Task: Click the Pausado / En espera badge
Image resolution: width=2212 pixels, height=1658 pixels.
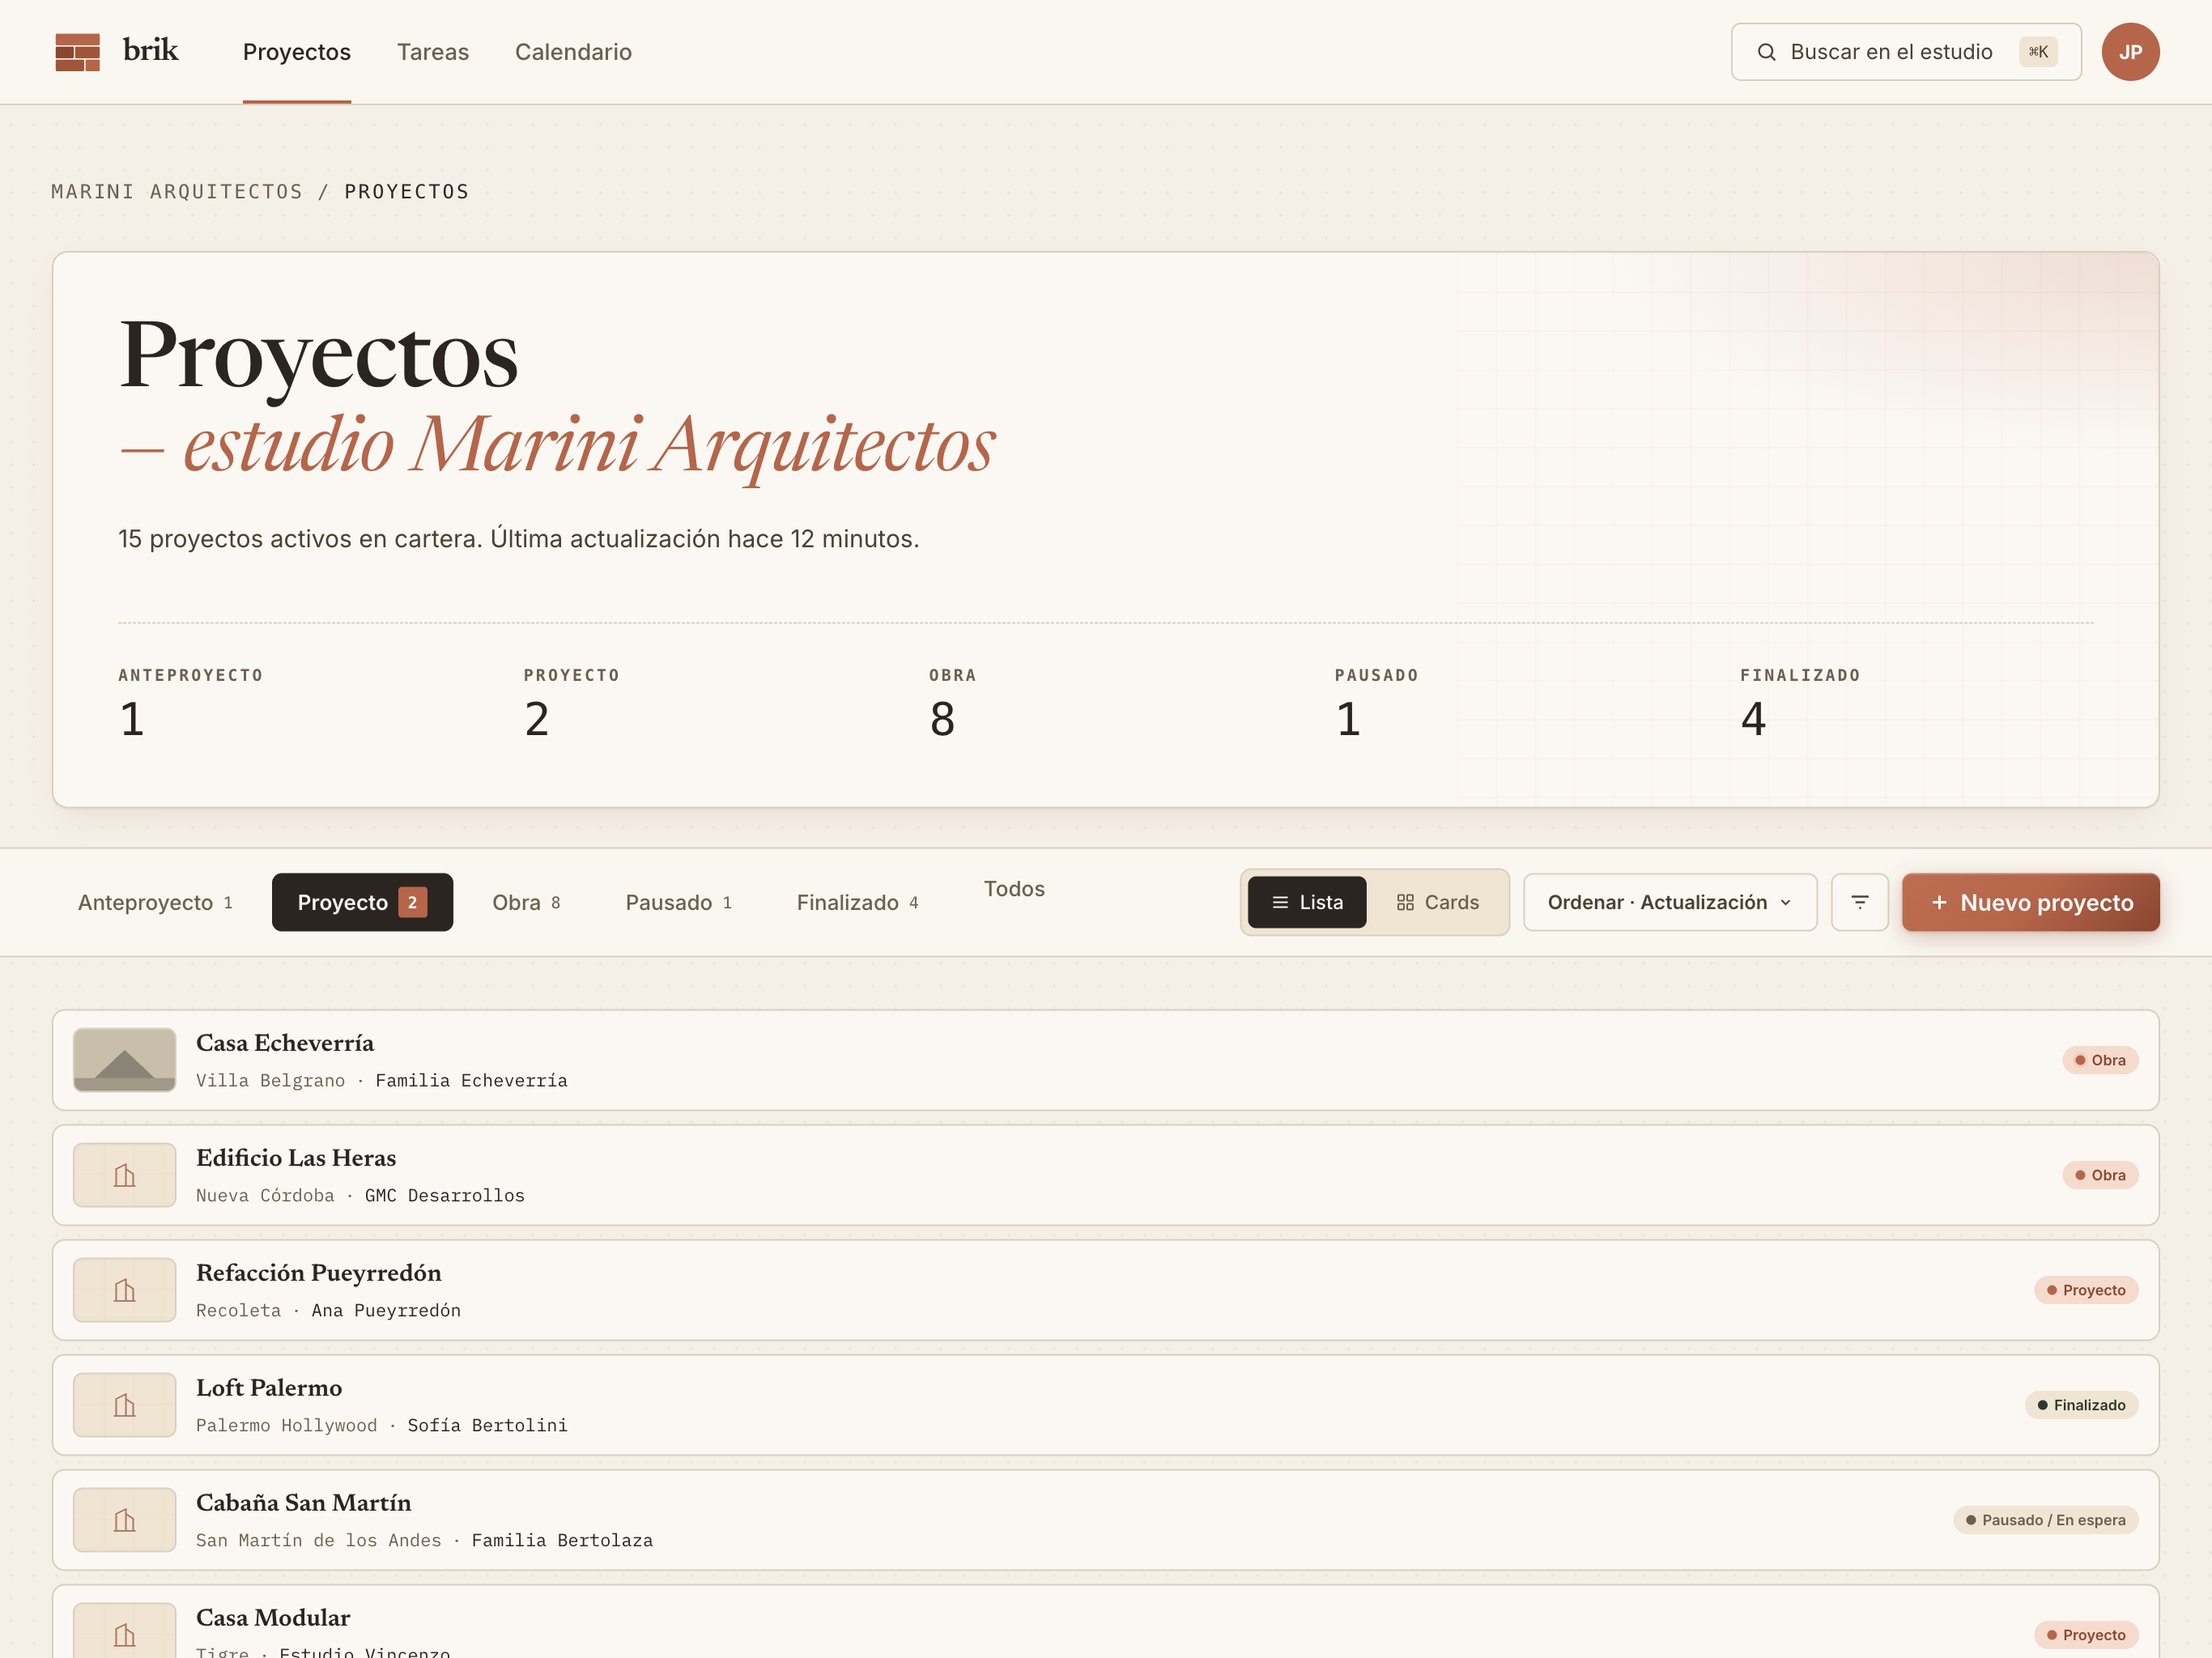Action: (x=2046, y=1520)
